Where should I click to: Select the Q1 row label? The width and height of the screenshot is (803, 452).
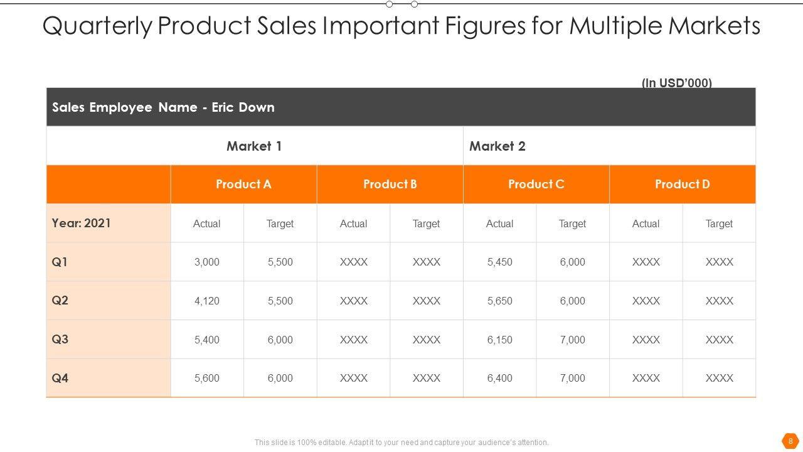(60, 262)
